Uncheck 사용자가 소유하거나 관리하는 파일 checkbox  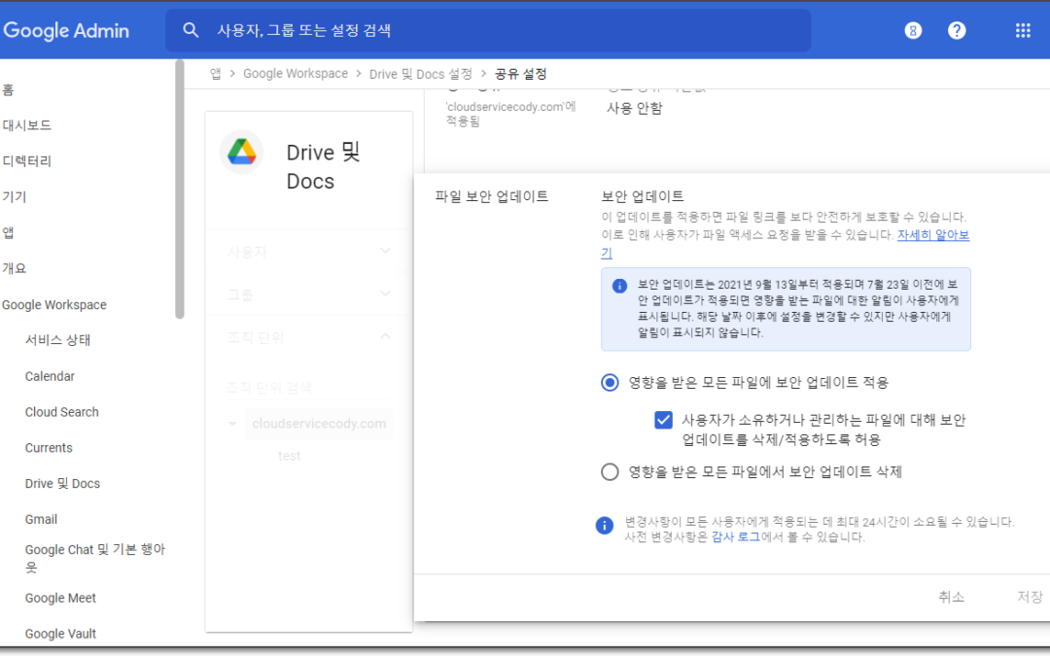[x=663, y=420]
